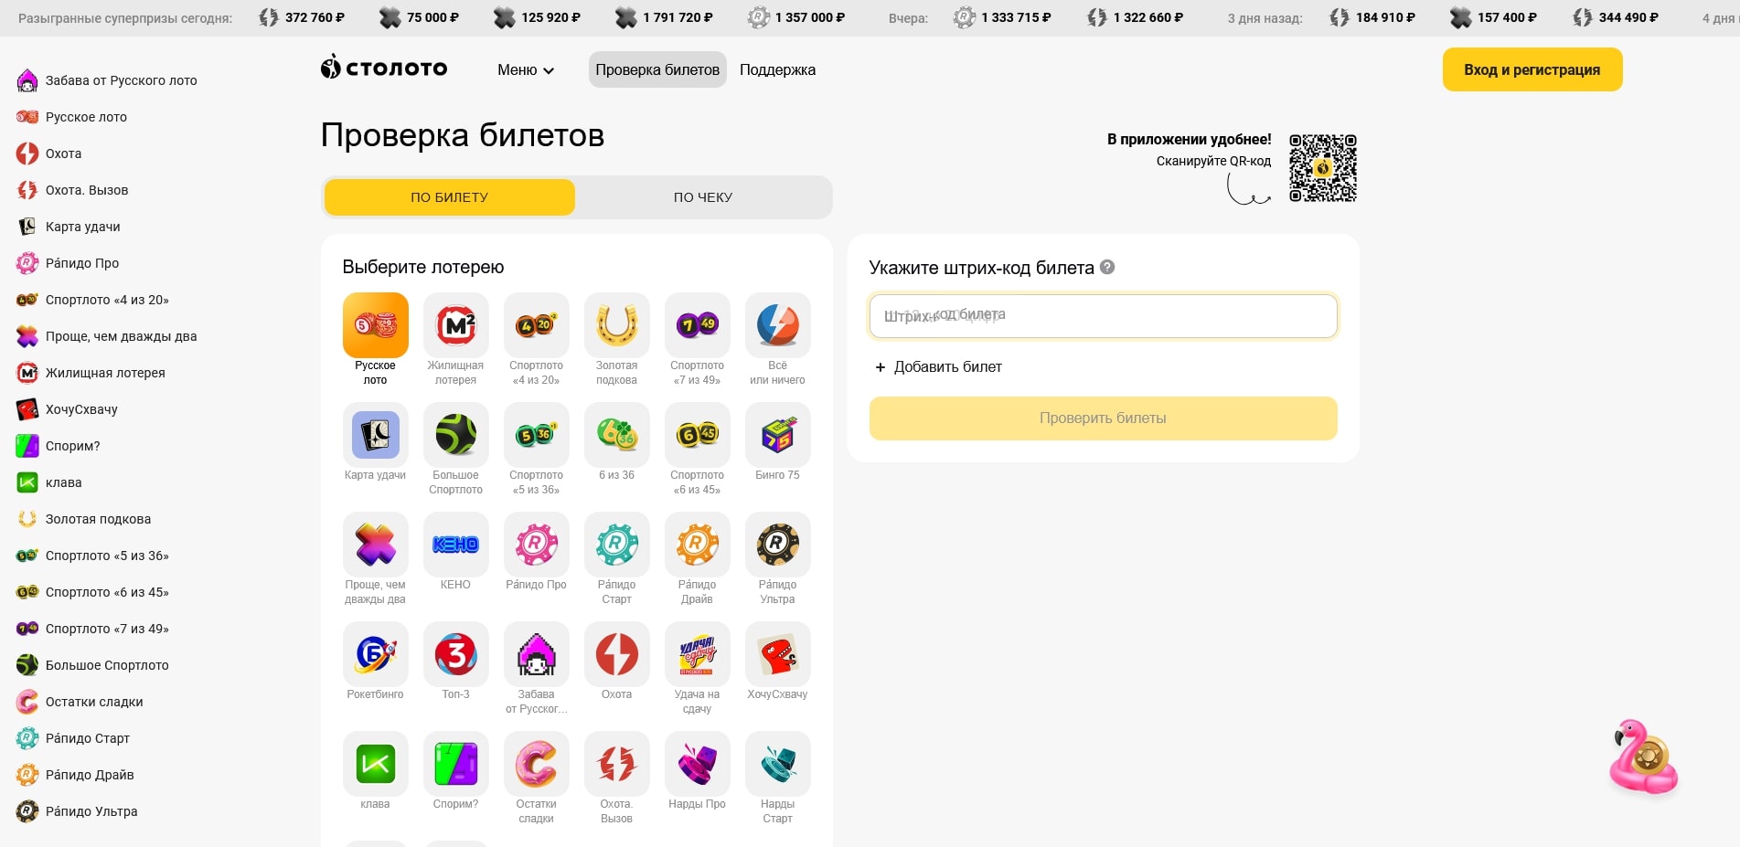The image size is (1740, 847).
Task: Click the Вход и регистрация button
Action: pyautogui.click(x=1532, y=70)
